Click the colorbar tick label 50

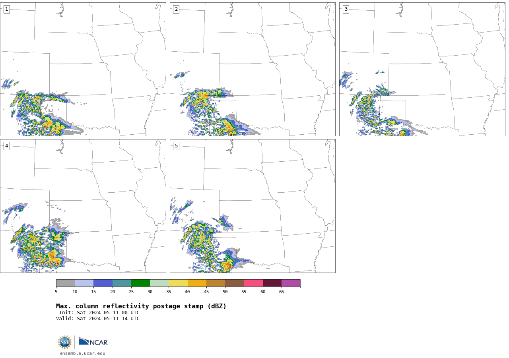coord(225,292)
